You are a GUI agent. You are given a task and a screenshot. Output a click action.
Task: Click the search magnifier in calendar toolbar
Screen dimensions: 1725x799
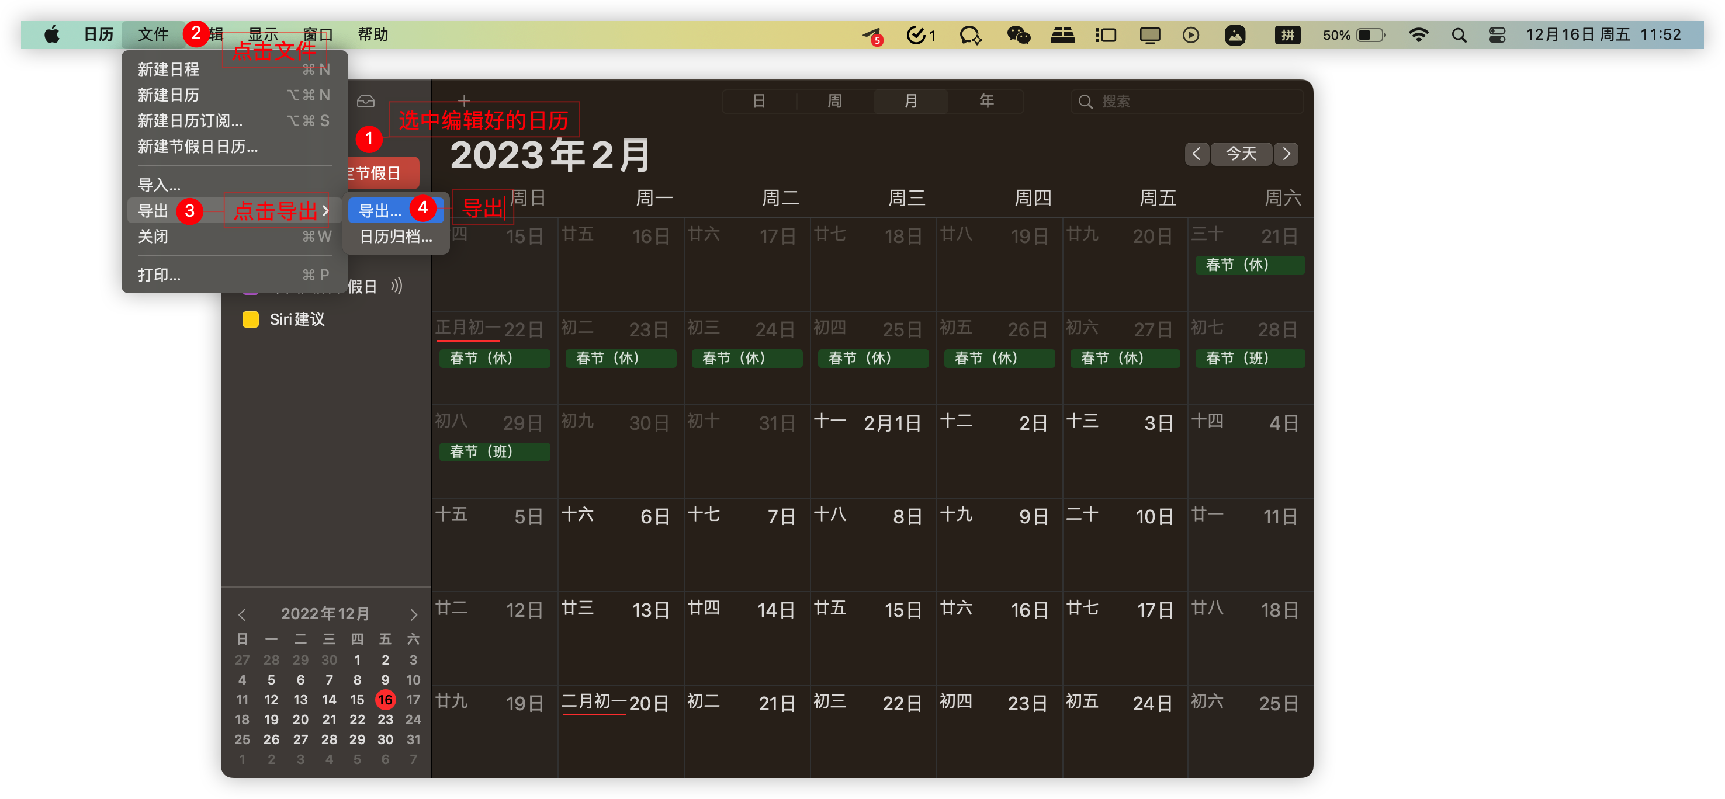point(1085,102)
